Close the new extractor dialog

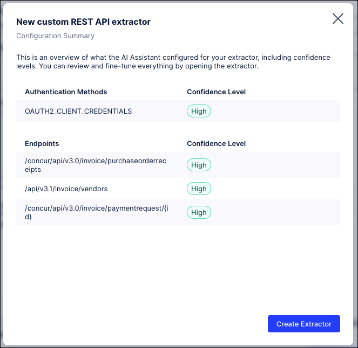[338, 19]
